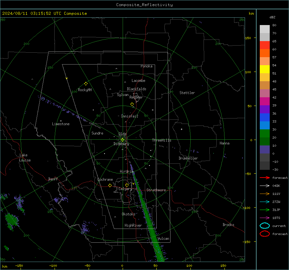Click the Airdrie city label
Viewport: 289px width, 270px height.
(x=127, y=171)
